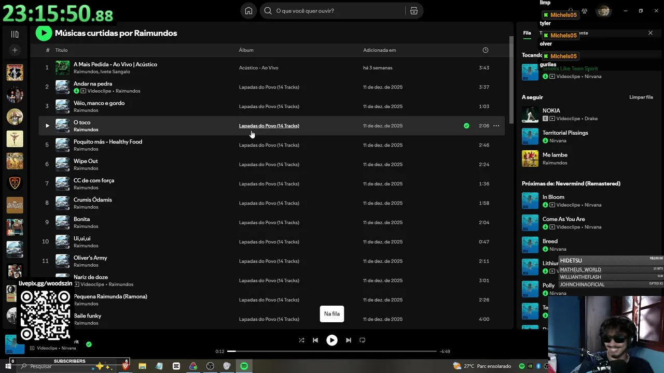This screenshot has width=664, height=373.
Task: Select 'Come As You Are' in queue
Action: pyautogui.click(x=588, y=223)
